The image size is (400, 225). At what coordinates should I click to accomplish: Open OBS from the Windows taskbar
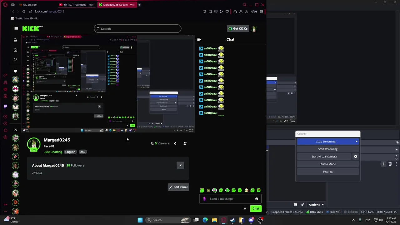point(260,220)
